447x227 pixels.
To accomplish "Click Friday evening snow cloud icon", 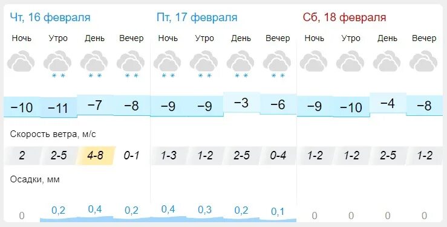I will click(x=277, y=64).
